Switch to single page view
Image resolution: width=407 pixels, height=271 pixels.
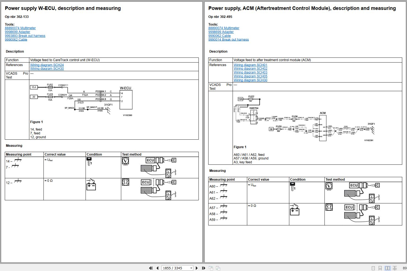[373, 268]
